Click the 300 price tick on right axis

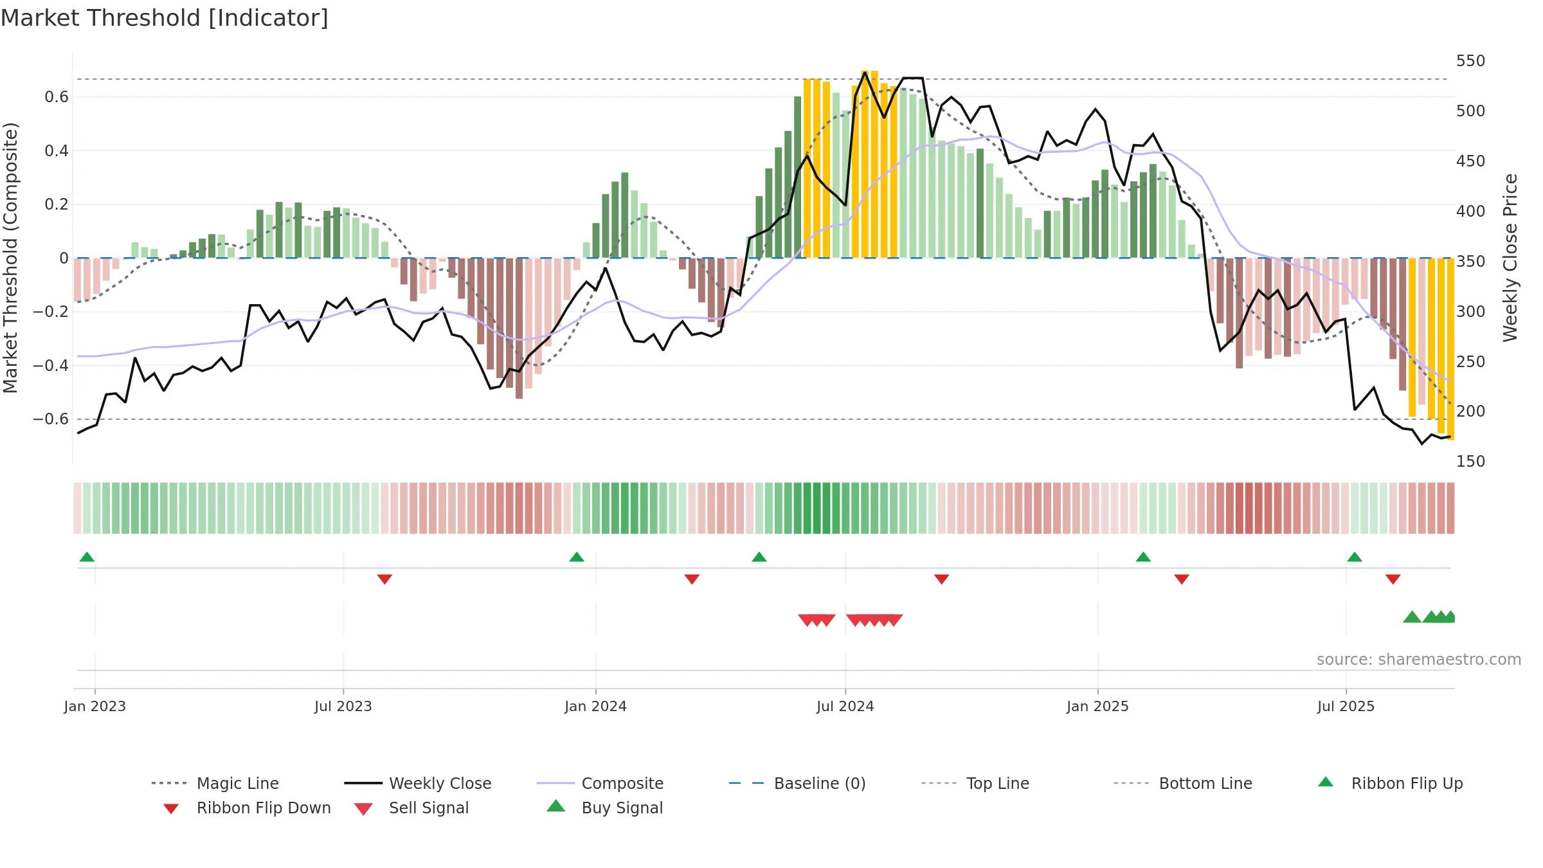pyautogui.click(x=1471, y=312)
